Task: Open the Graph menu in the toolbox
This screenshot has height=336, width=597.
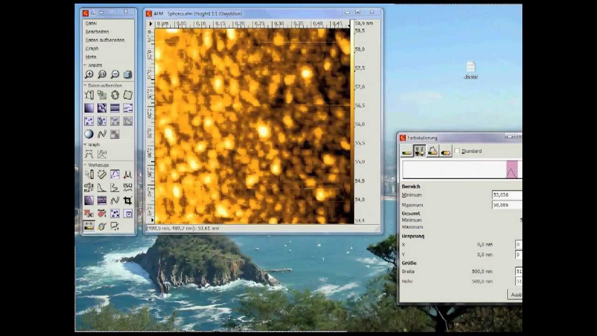Action: pyautogui.click(x=92, y=48)
